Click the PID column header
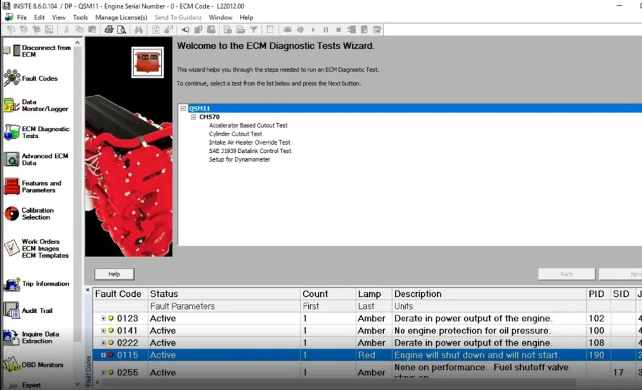This screenshot has height=390, width=642. click(598, 294)
